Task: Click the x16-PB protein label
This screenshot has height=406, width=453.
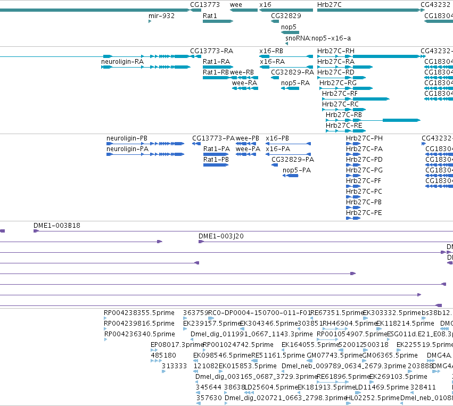Action: [277, 138]
